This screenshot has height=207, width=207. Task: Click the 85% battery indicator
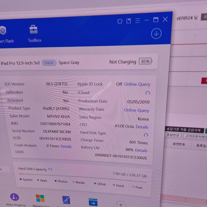145,61
